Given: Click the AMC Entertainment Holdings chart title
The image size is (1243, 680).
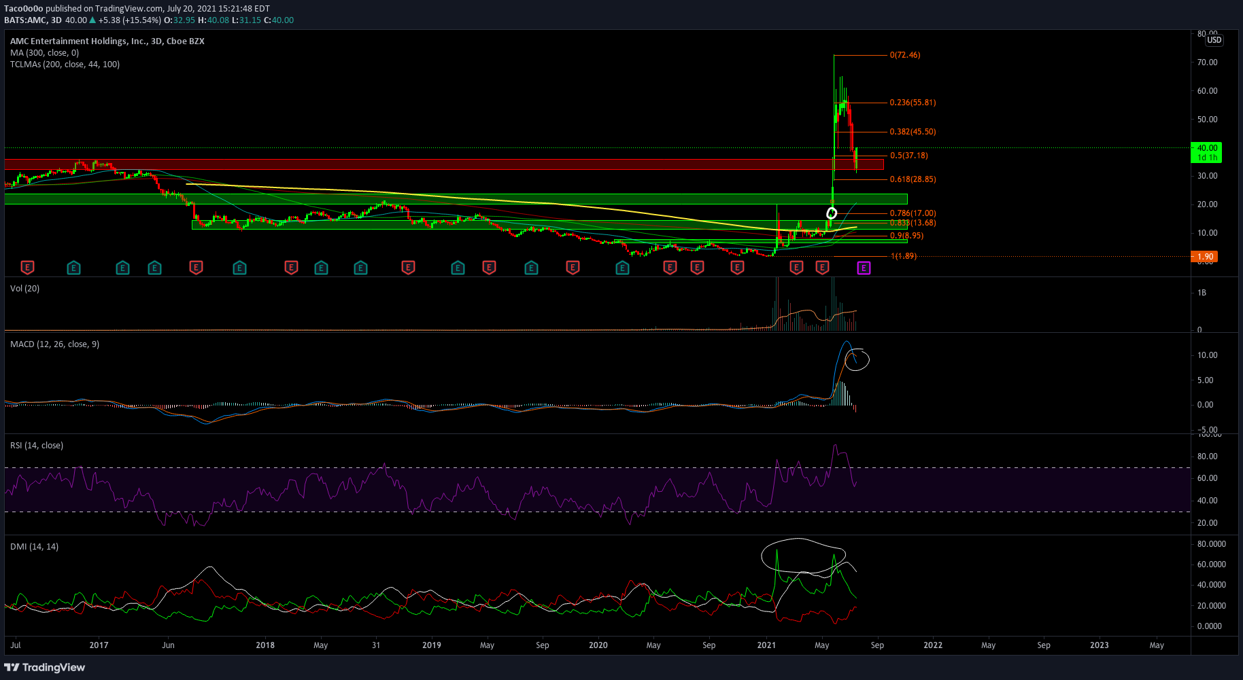Looking at the screenshot, I should 107,41.
